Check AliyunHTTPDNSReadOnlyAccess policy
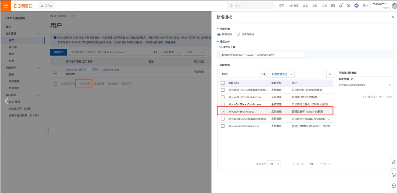Image resolution: width=397 pixels, height=193 pixels. [223, 90]
